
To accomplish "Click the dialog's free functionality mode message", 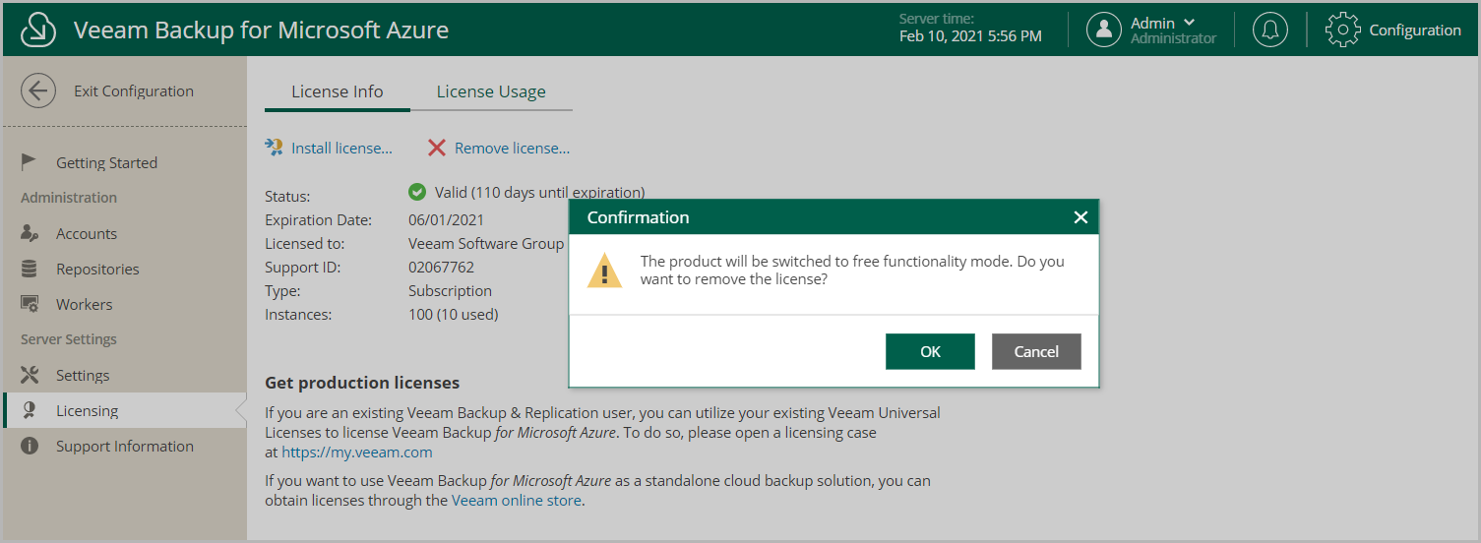I will point(852,271).
